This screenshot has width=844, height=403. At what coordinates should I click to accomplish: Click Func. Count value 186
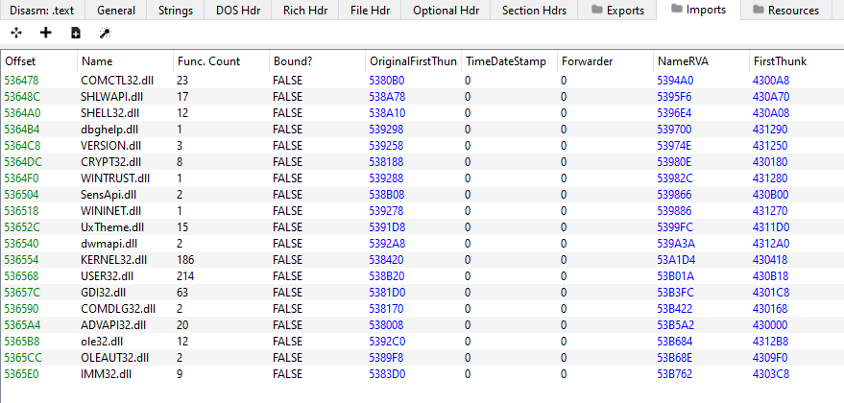pyautogui.click(x=185, y=260)
